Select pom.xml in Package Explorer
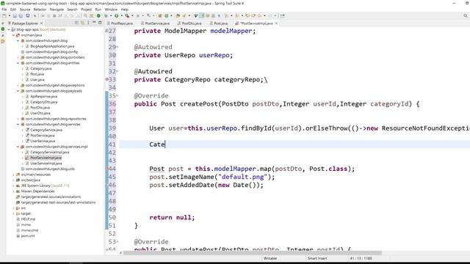Viewport: 470px width, 264px height. pos(28,236)
